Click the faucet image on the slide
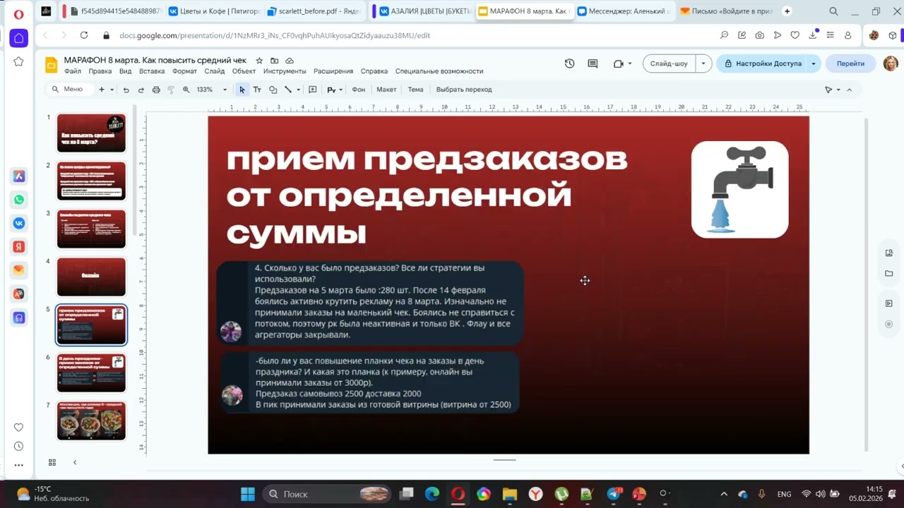This screenshot has width=904, height=508. tap(739, 189)
